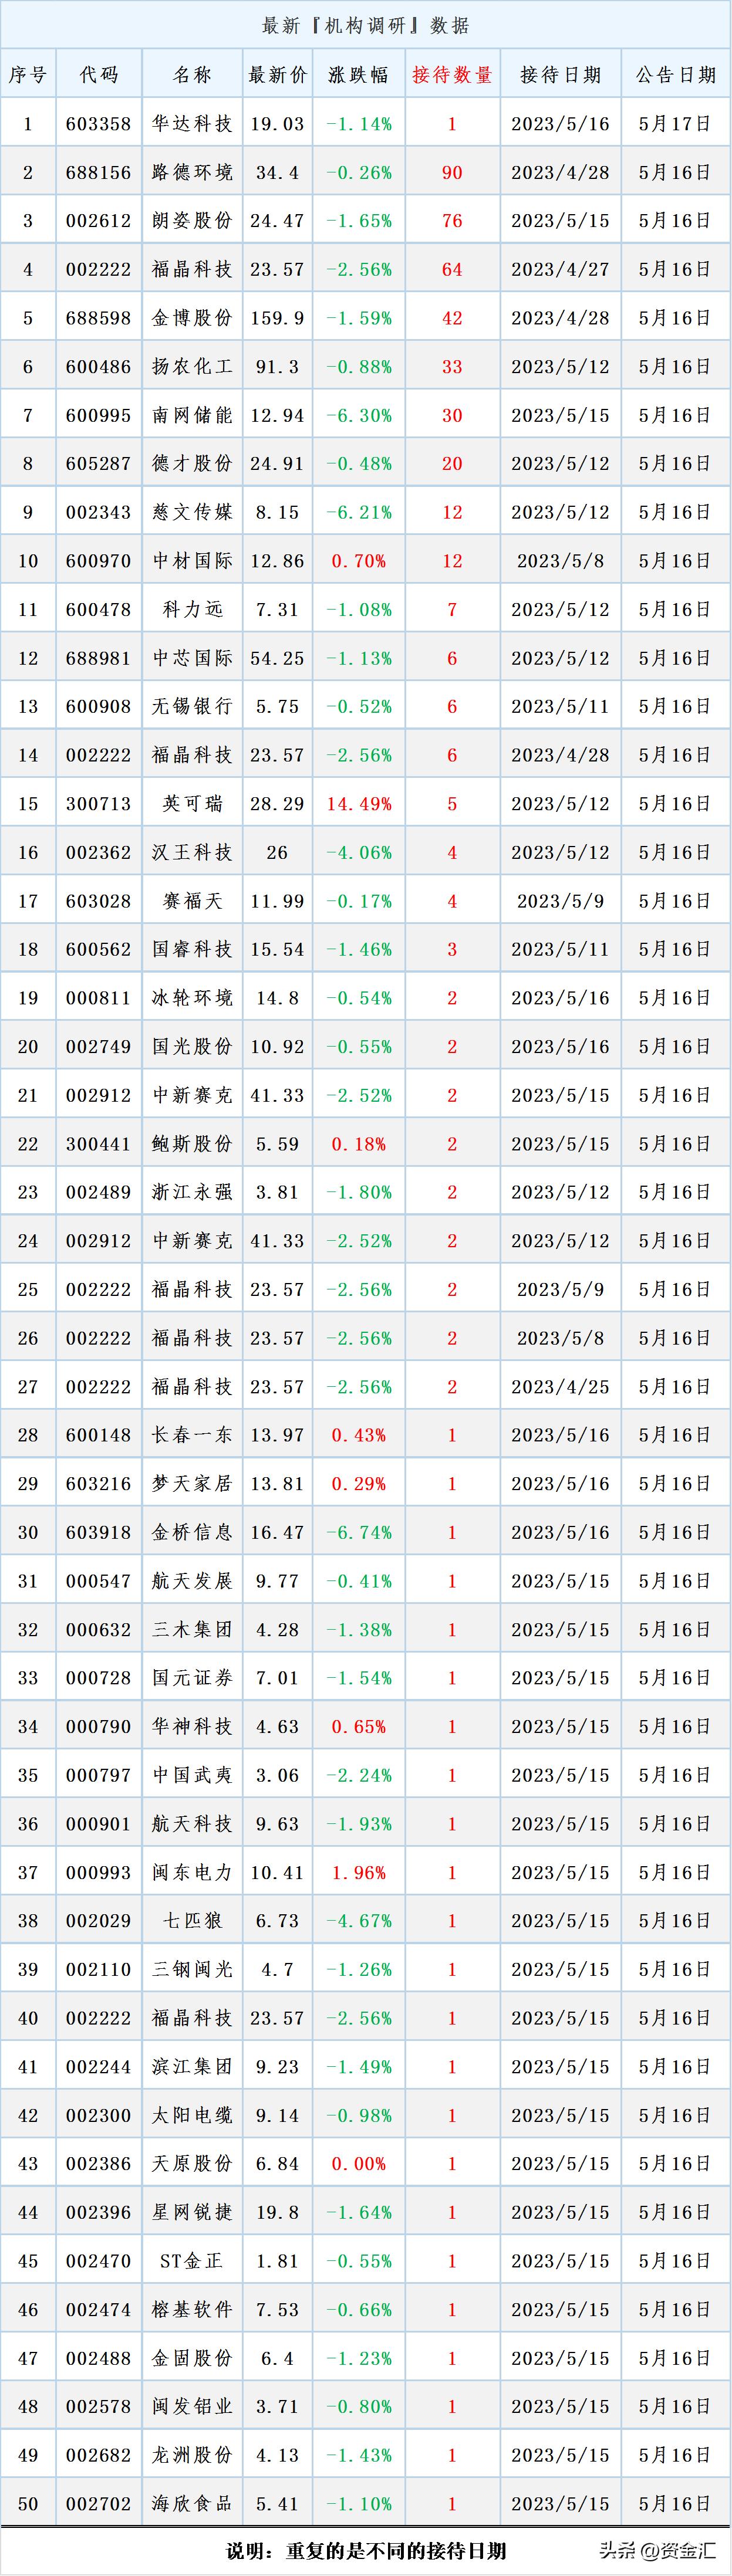Click reception count 90
Image resolution: width=732 pixels, height=2576 pixels.
[x=452, y=172]
